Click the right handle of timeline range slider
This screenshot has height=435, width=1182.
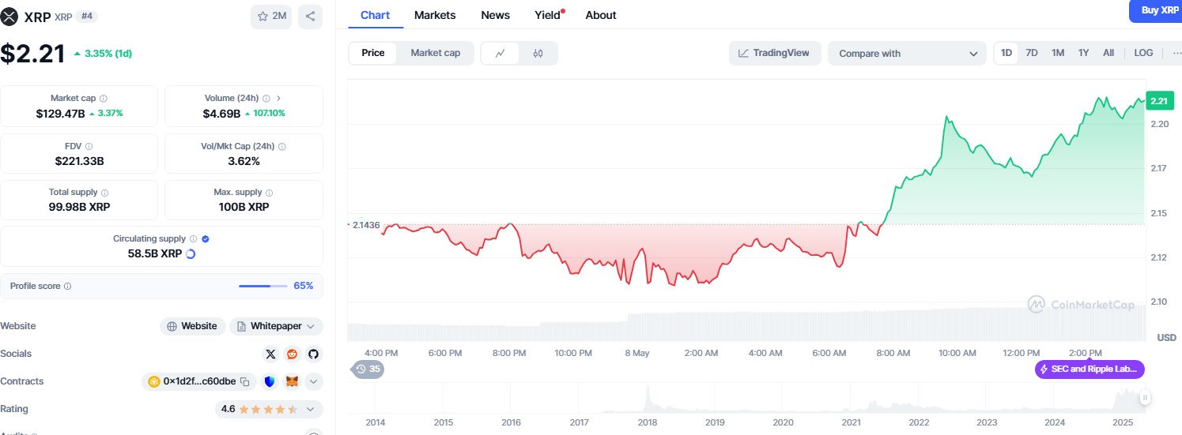tap(1144, 398)
